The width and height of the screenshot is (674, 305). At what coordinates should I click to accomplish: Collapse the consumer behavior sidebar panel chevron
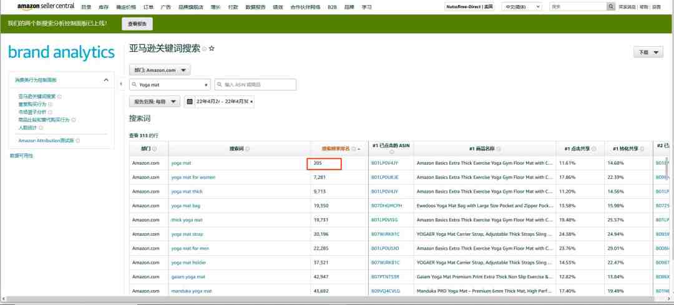pyautogui.click(x=106, y=80)
